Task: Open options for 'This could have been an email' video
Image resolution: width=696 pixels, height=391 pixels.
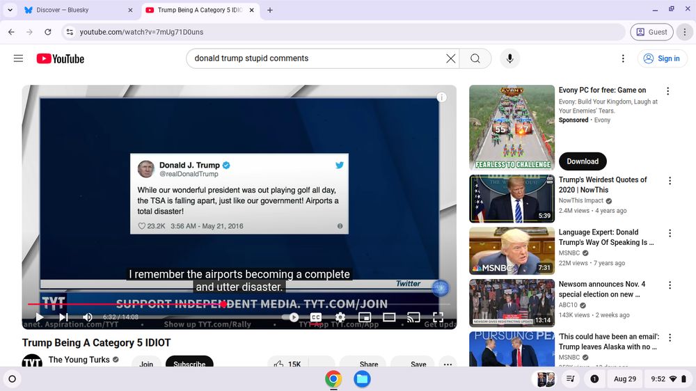Action: [x=670, y=337]
